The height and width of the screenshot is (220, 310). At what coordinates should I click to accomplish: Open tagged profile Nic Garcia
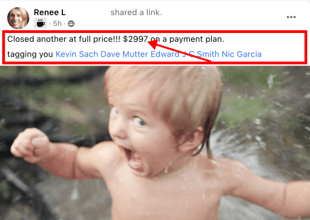(x=242, y=54)
